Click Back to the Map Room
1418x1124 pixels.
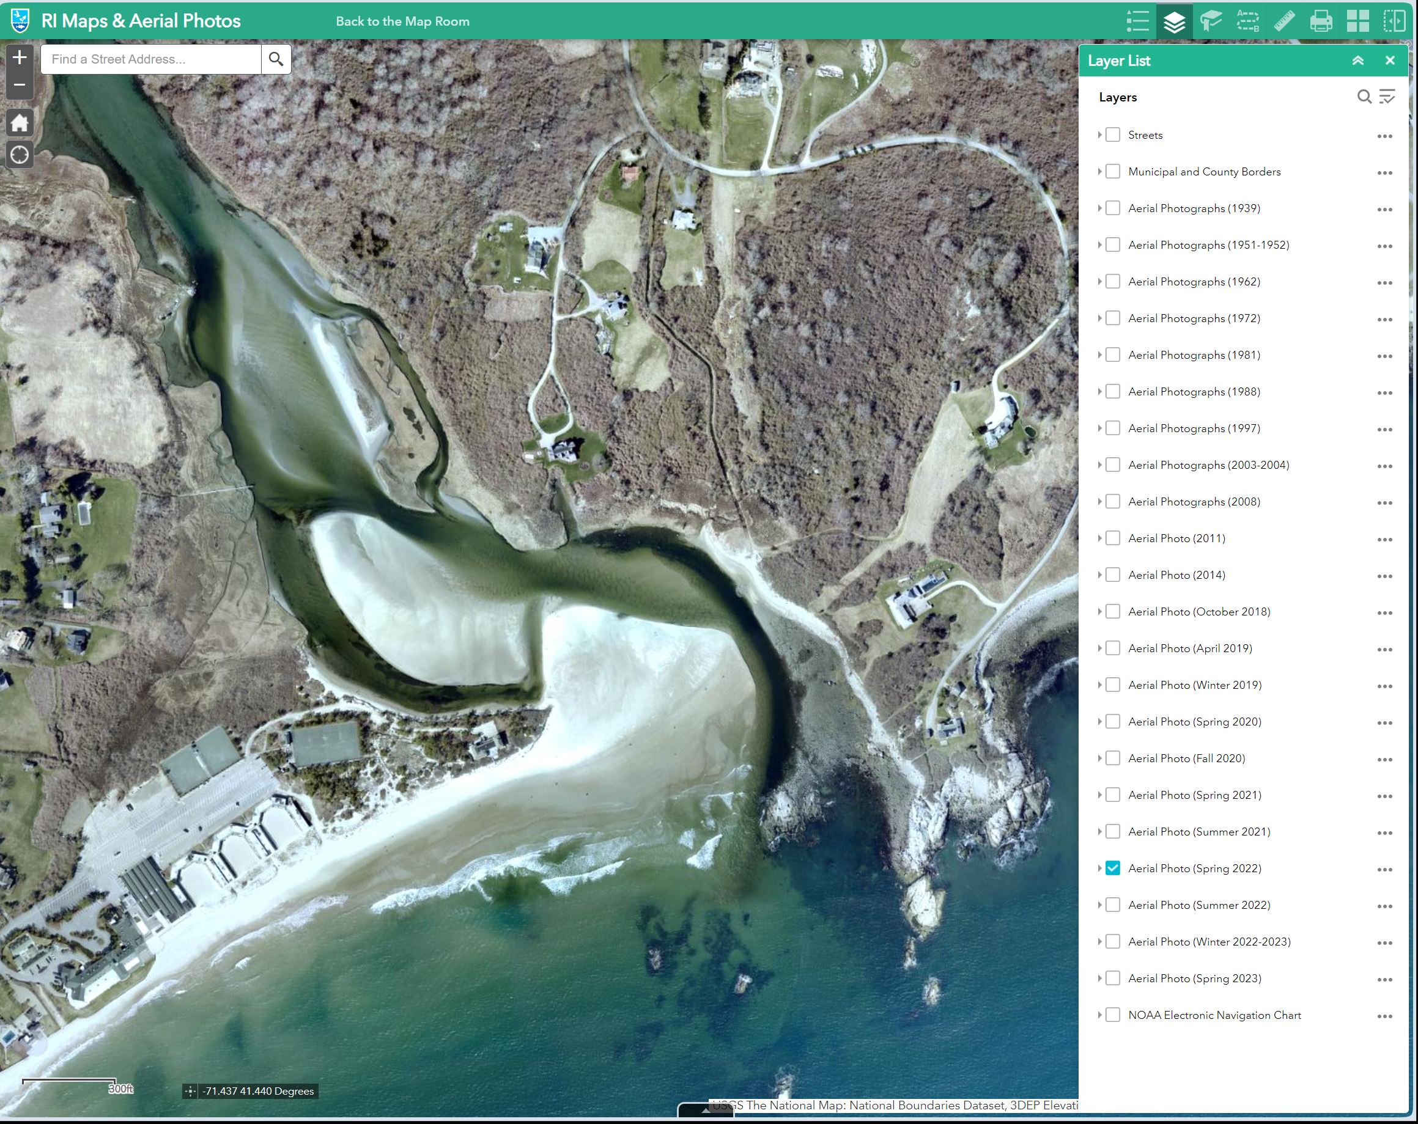[402, 20]
